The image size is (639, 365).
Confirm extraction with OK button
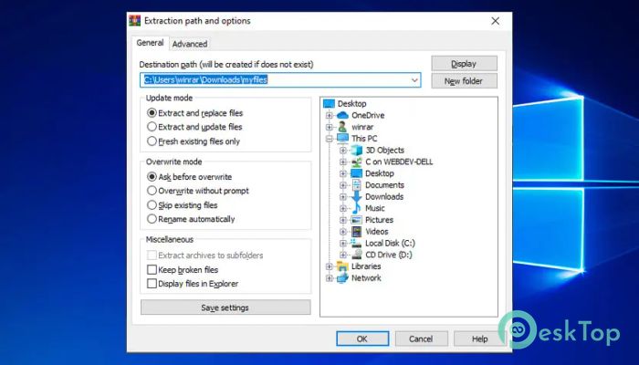pos(362,339)
